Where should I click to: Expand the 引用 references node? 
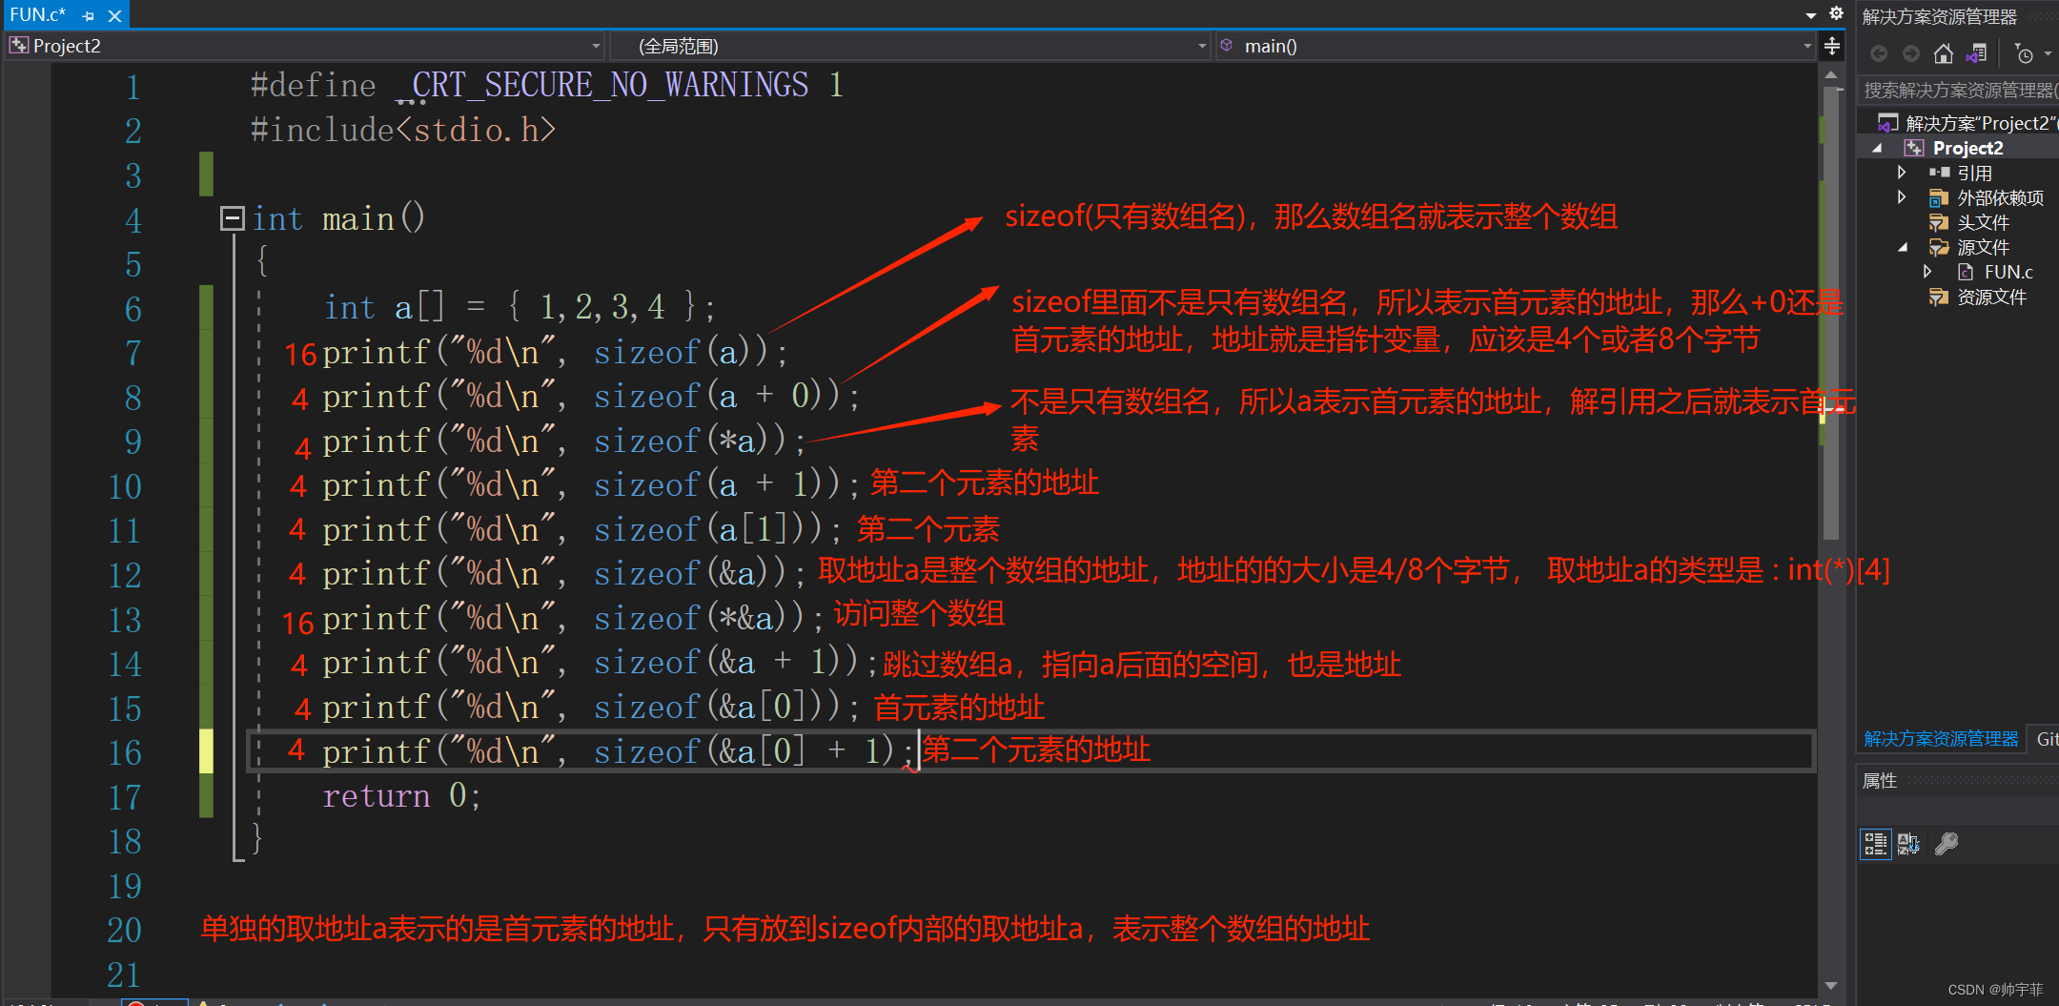(1902, 173)
